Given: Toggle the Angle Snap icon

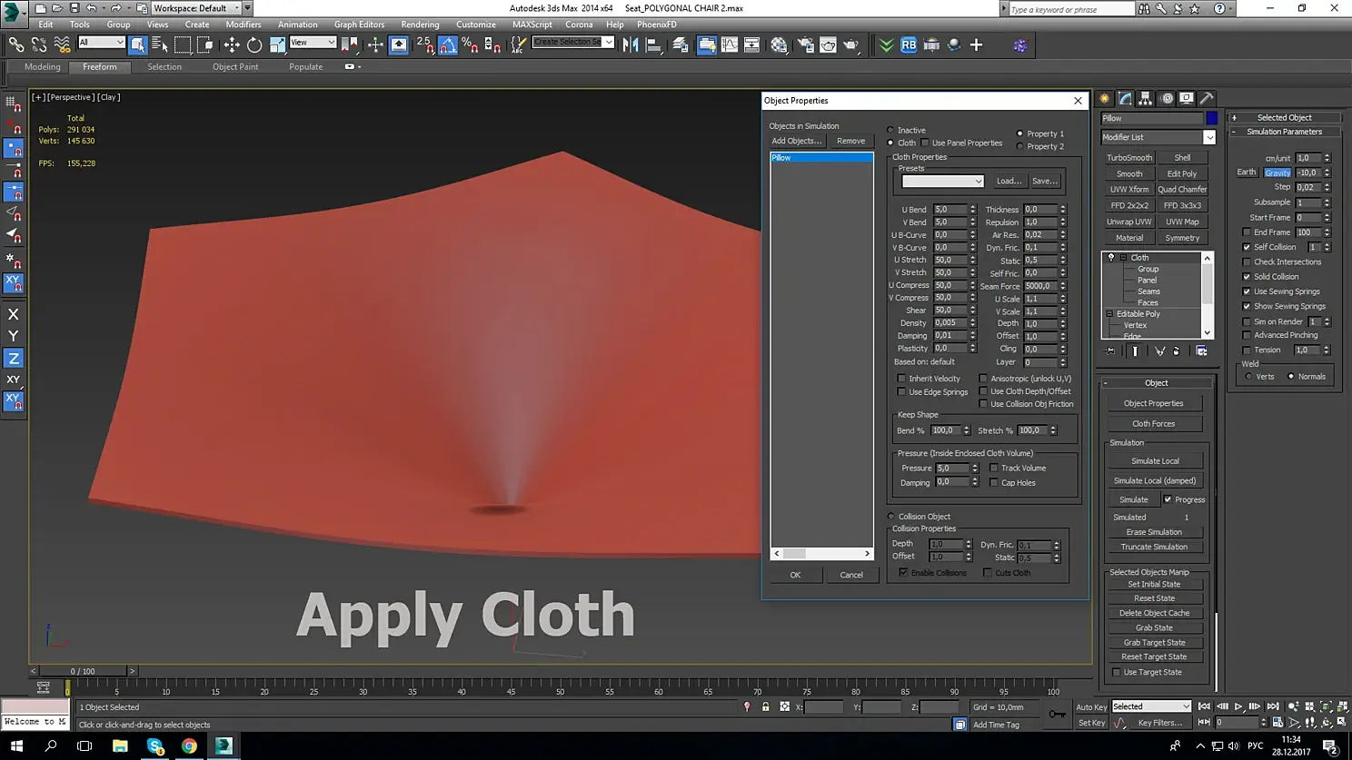Looking at the screenshot, I should tap(448, 44).
